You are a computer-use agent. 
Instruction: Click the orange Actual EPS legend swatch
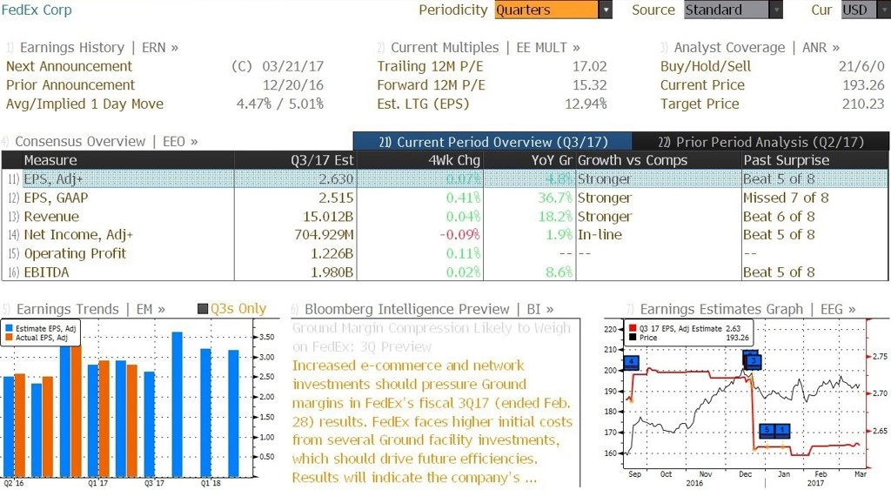(9, 338)
